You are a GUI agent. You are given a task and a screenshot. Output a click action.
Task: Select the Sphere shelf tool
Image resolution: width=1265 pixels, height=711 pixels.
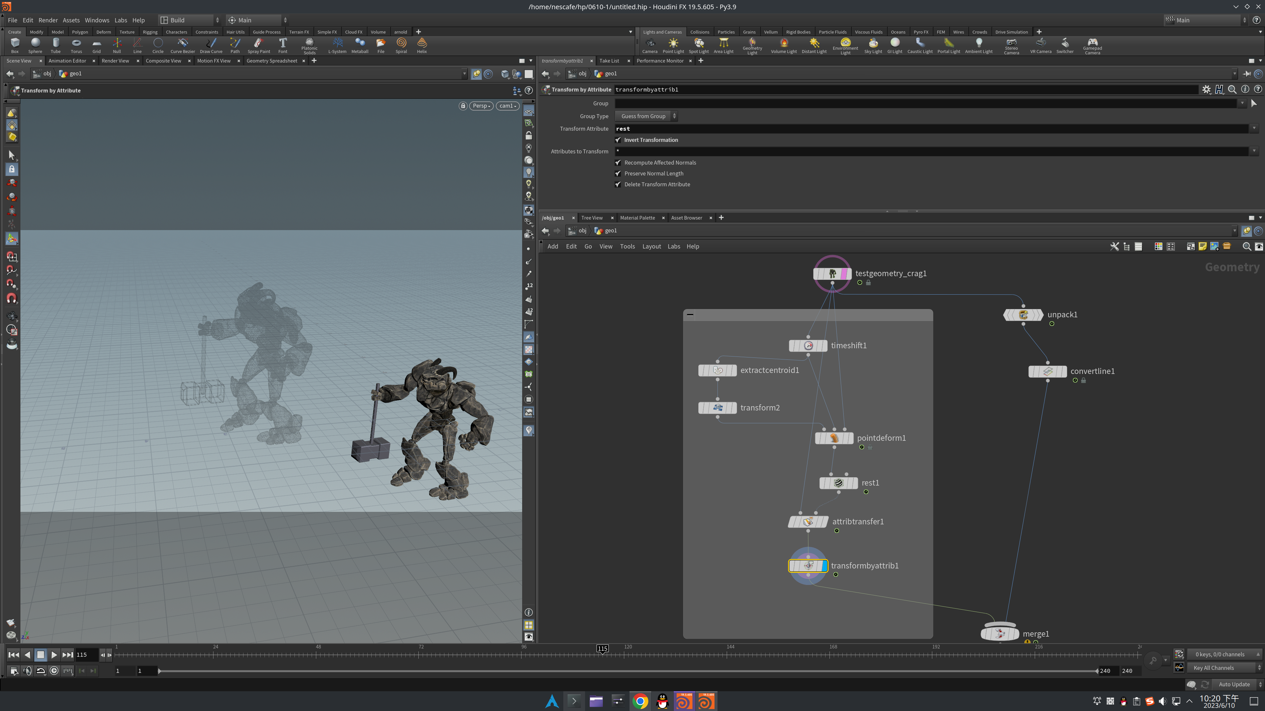coord(35,46)
